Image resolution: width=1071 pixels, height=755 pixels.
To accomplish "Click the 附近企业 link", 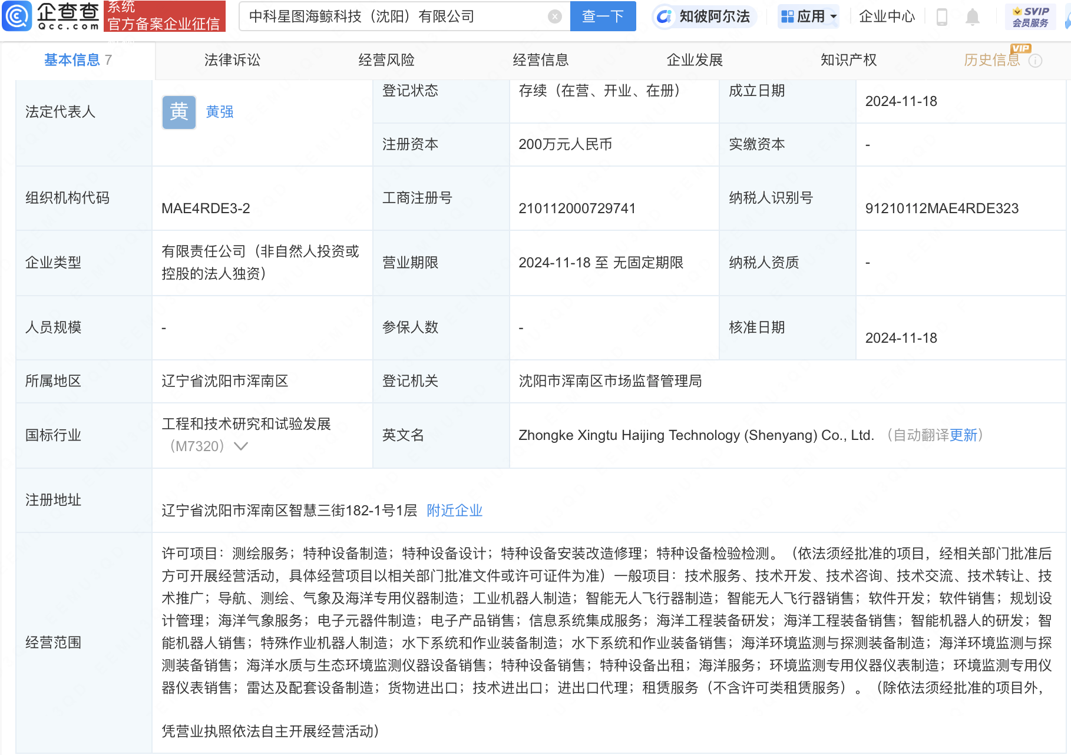I will [x=454, y=511].
